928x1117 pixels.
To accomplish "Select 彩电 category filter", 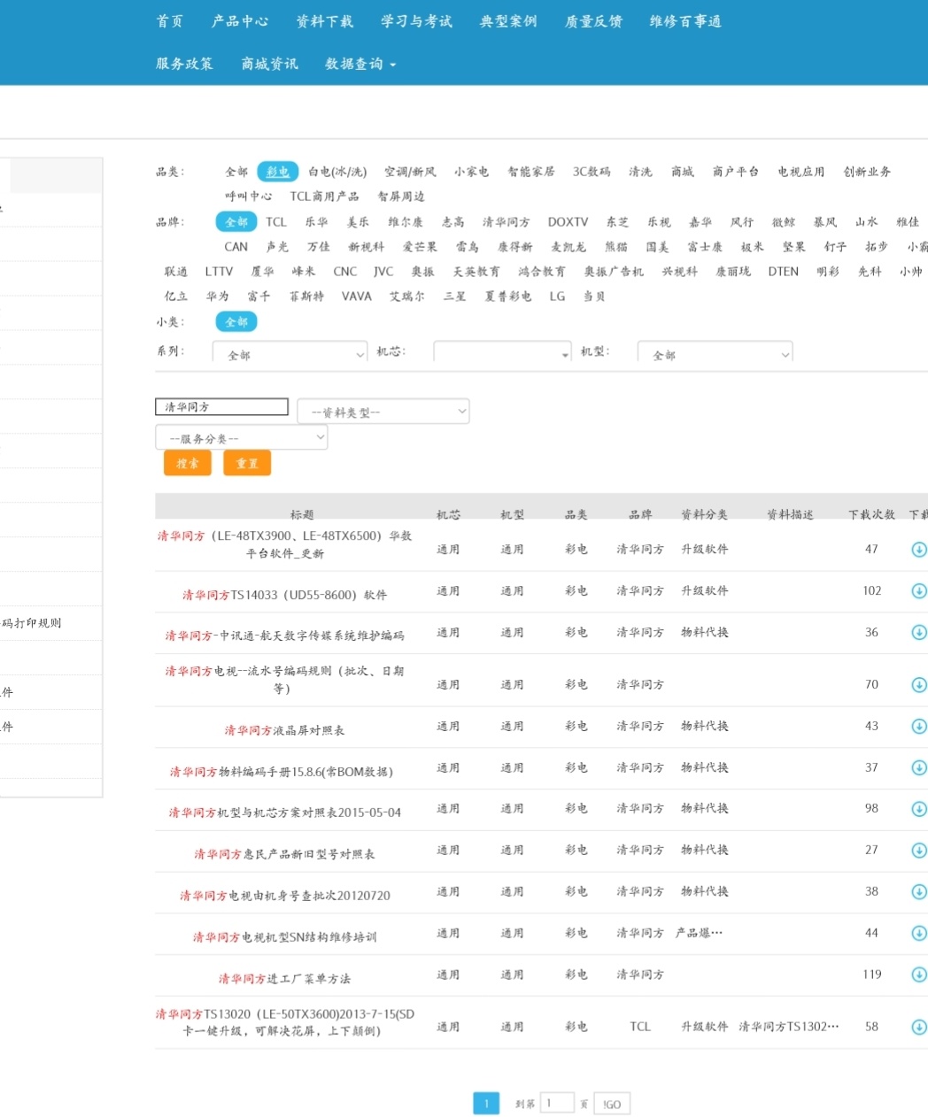I will click(x=278, y=172).
